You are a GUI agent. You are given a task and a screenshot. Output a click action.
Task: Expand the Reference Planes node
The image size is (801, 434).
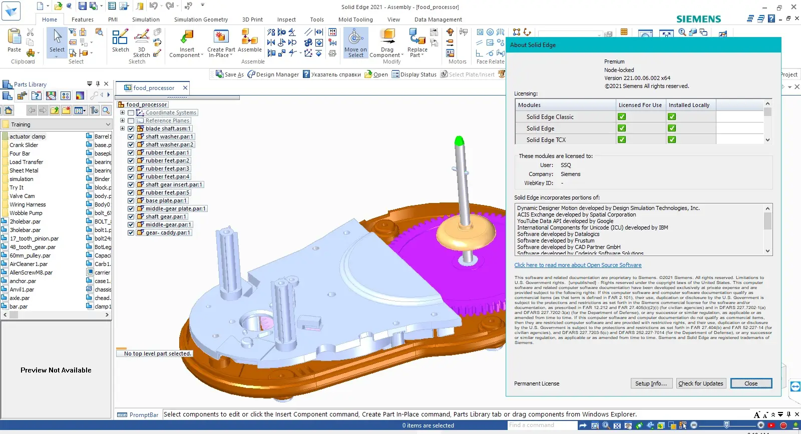coord(122,120)
